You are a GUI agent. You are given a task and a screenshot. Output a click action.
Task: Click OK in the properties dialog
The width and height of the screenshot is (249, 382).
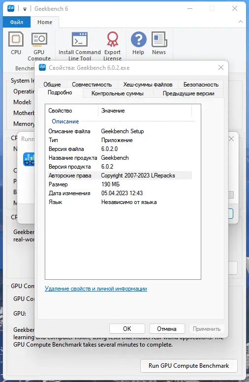pos(127,328)
